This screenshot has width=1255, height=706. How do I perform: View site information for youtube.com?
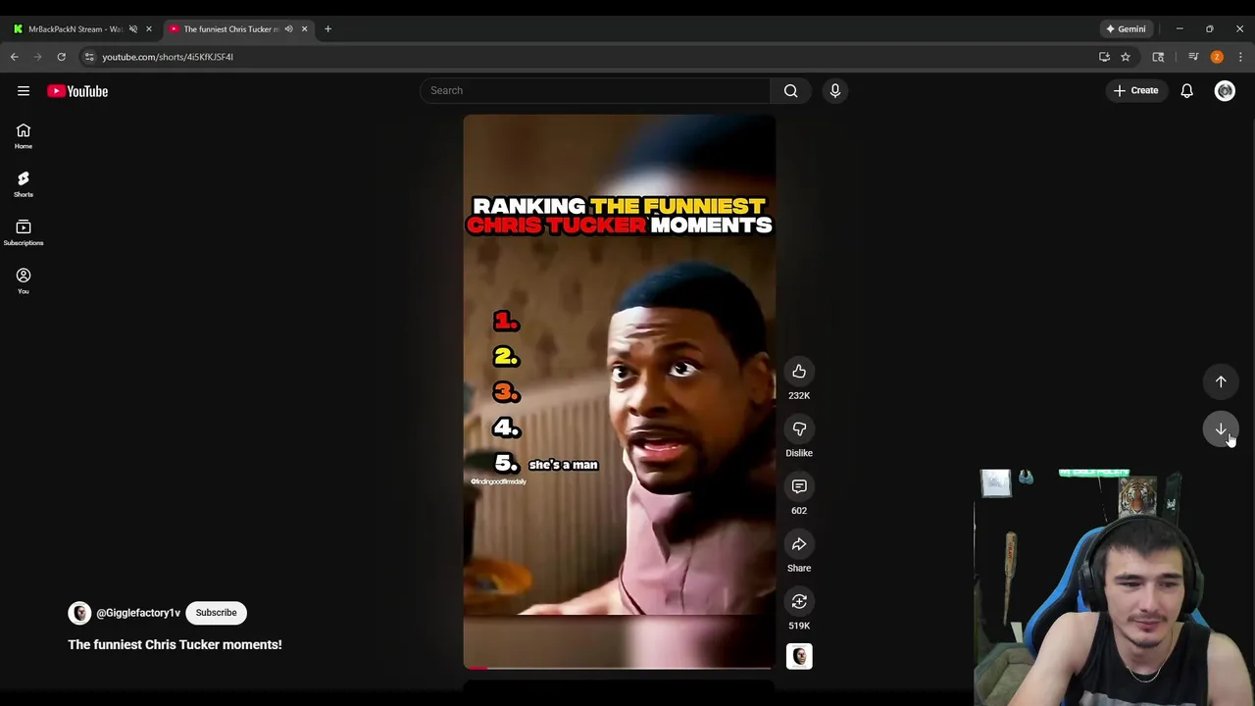pos(89,57)
